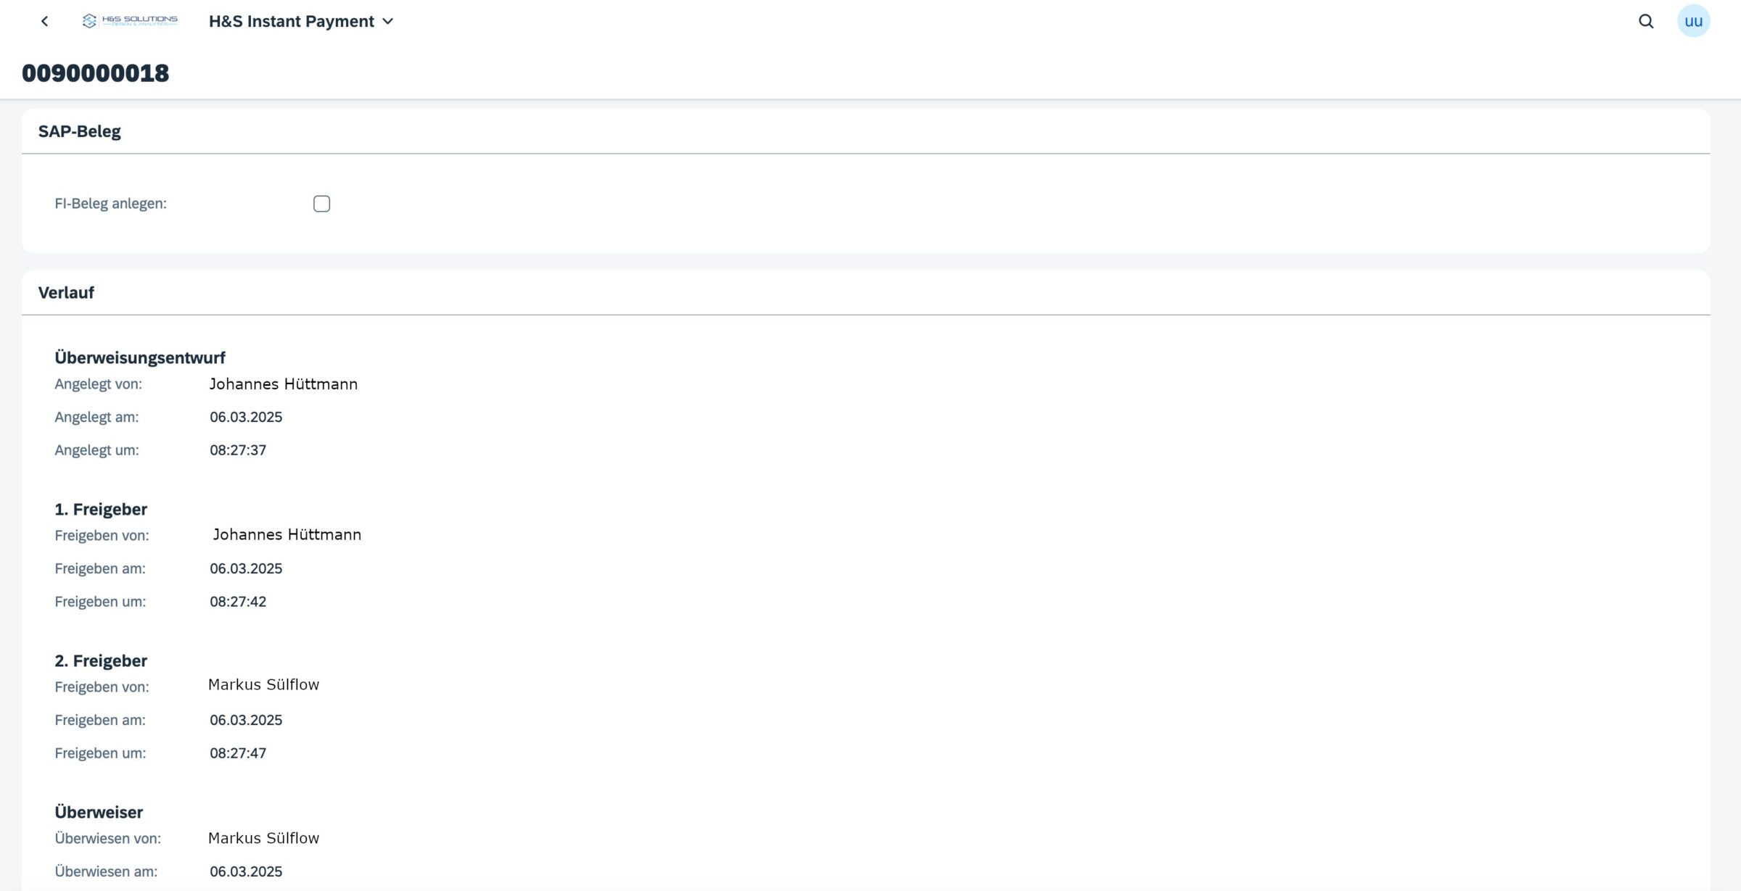1741x891 pixels.
Task: Expand the H&S Instant Payment chevron
Action: (x=388, y=22)
